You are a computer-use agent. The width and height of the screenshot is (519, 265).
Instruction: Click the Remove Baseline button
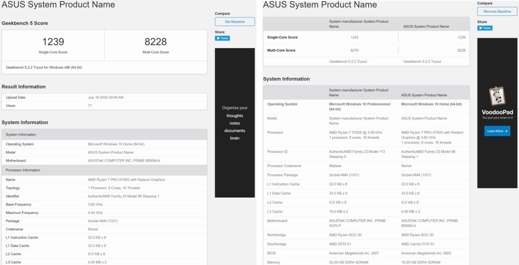497,11
